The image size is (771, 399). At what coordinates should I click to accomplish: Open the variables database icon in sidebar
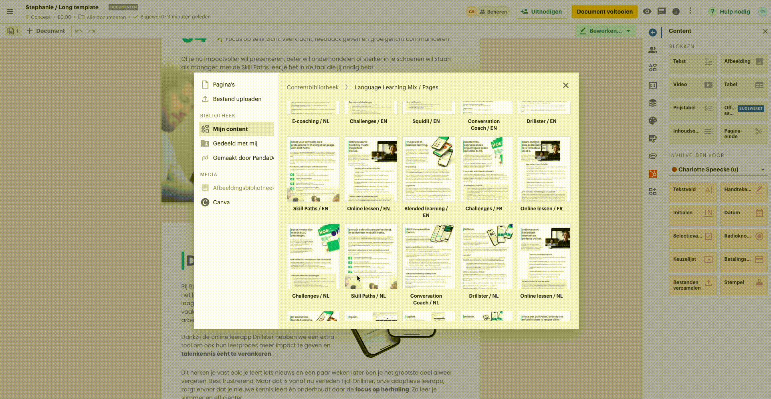pos(653,103)
